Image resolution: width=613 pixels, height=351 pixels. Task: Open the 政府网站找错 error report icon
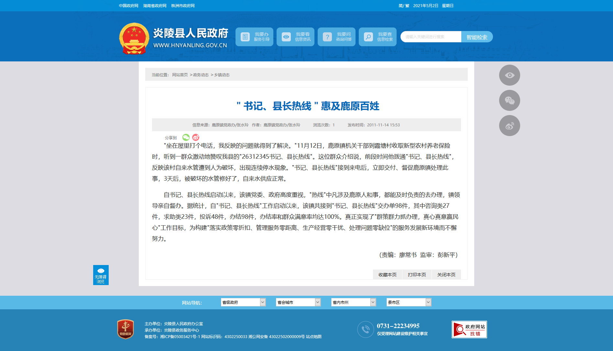[x=469, y=329]
